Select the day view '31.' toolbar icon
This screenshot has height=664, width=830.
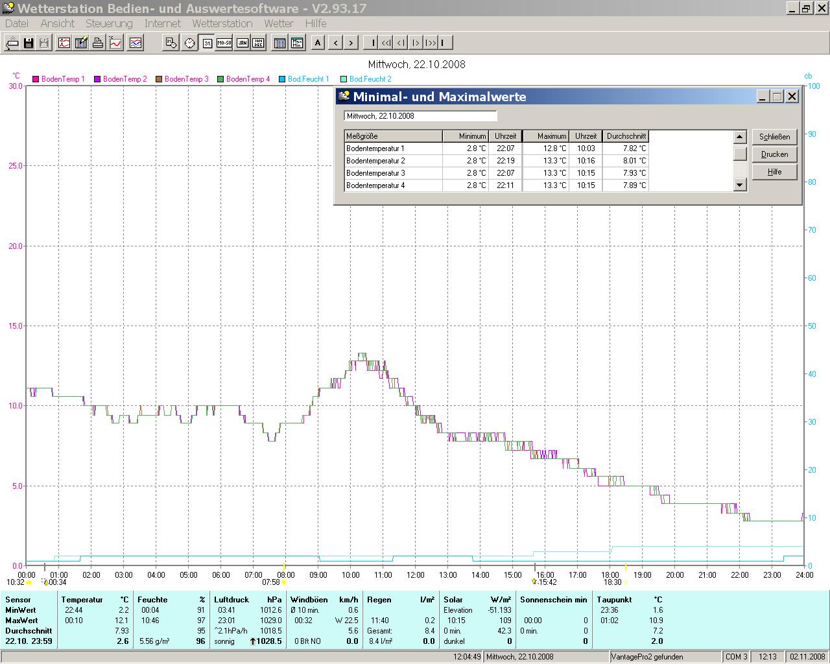[207, 43]
